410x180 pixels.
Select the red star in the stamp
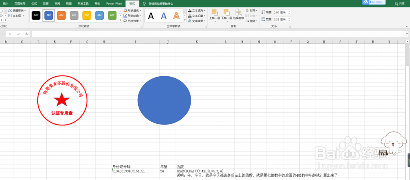62,99
